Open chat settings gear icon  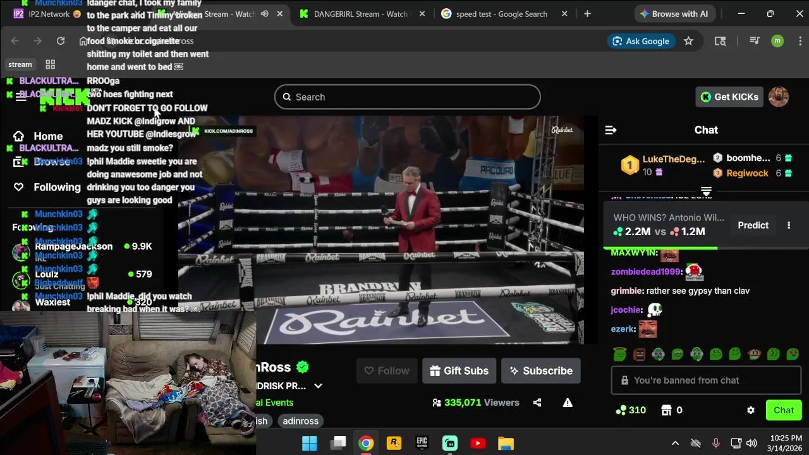pyautogui.click(x=751, y=410)
